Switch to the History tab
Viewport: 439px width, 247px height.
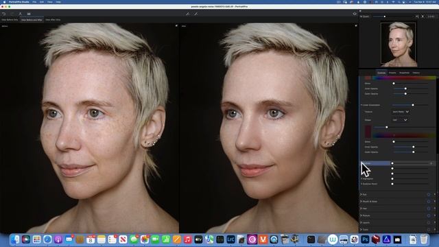pyautogui.click(x=416, y=73)
